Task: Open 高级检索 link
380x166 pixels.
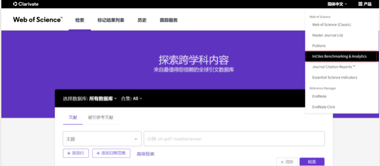Action: [x=145, y=154]
